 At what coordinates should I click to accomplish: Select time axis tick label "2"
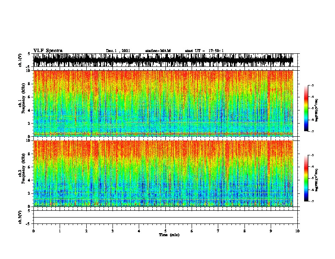(x=86, y=231)
